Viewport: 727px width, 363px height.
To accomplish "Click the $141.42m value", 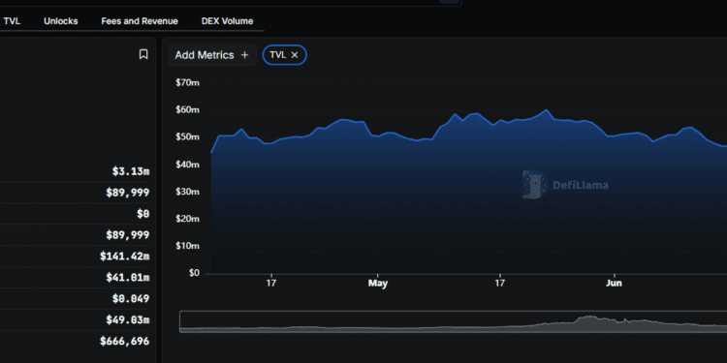I will point(125,257).
